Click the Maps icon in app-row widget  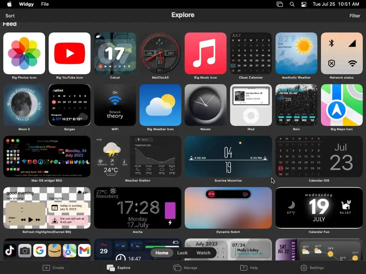tap(70, 250)
